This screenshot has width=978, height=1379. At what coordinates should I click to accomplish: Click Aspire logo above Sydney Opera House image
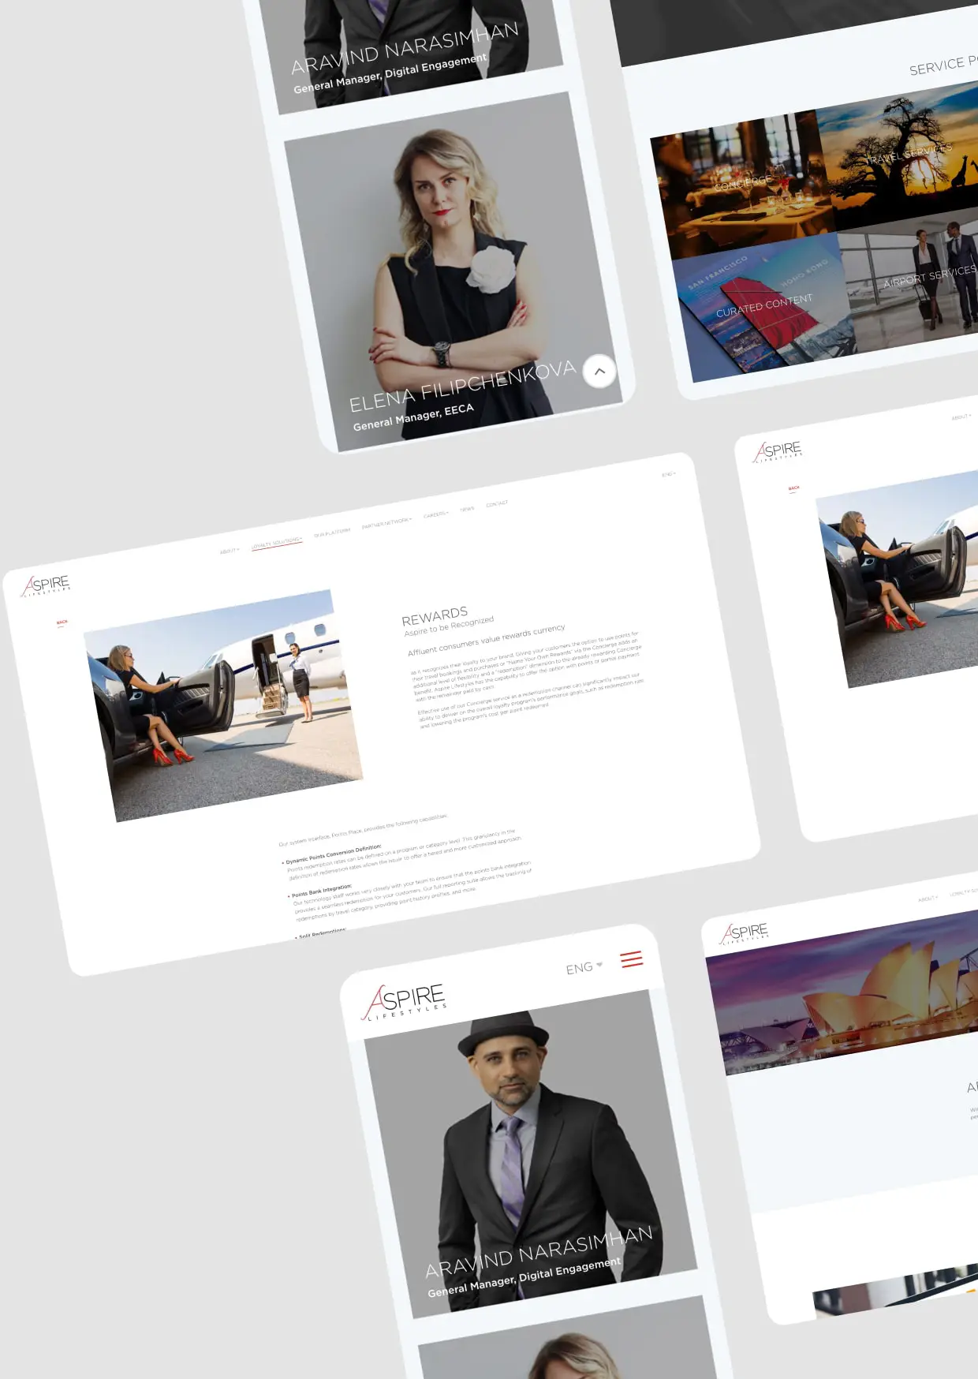(x=745, y=932)
